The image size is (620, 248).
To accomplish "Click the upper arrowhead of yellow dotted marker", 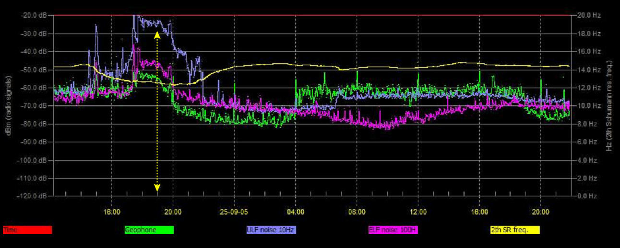I will tap(157, 34).
